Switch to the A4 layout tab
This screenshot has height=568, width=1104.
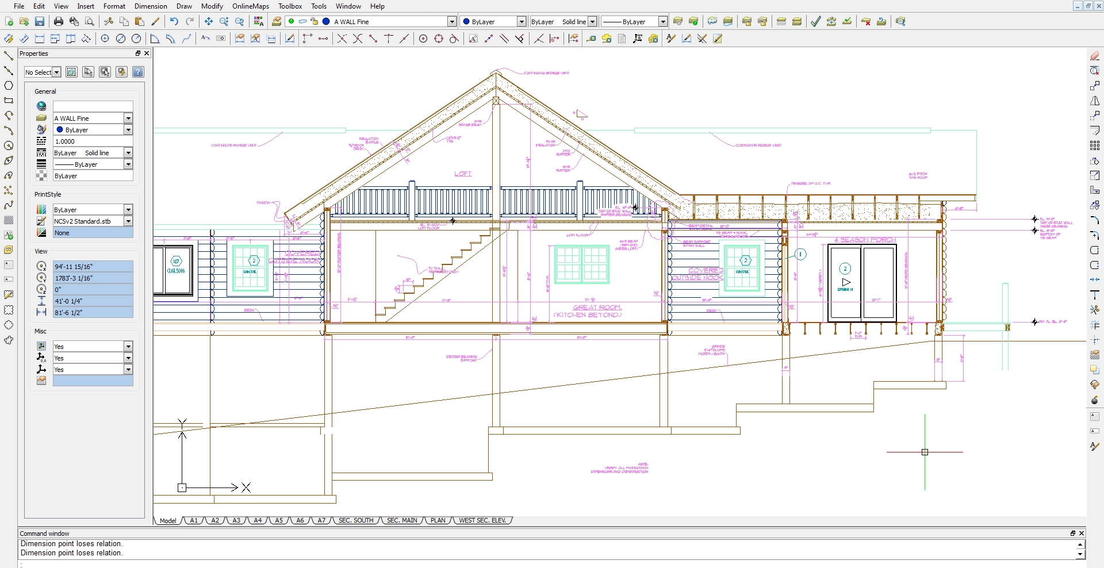[x=258, y=520]
